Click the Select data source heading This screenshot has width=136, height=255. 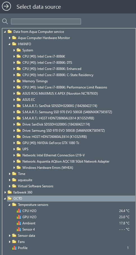[x=39, y=7]
